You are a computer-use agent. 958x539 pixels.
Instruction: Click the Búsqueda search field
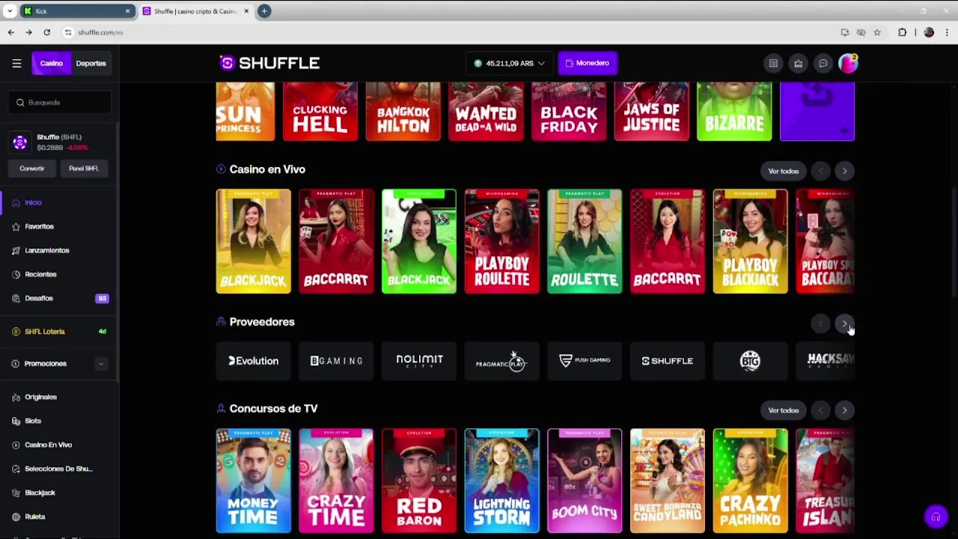coord(60,103)
